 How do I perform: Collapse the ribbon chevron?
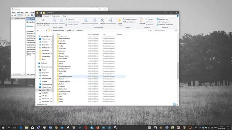pyautogui.click(x=175, y=16)
